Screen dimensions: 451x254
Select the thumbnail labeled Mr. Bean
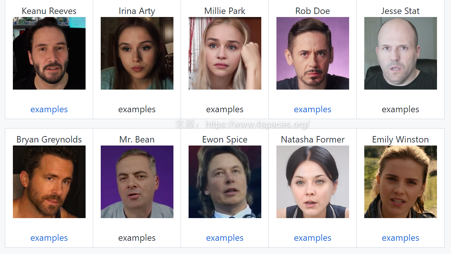[137, 182]
